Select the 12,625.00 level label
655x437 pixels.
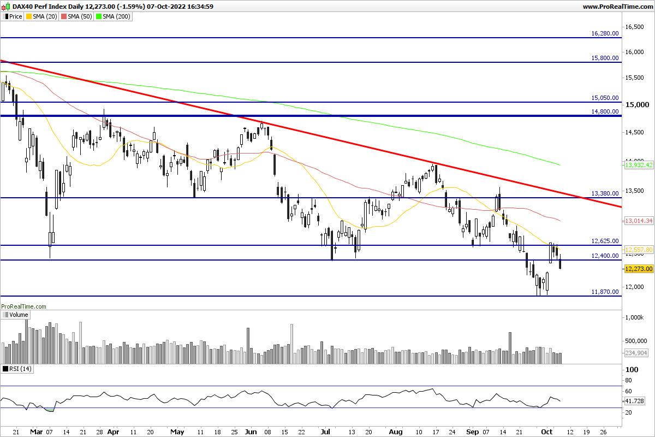[x=605, y=241]
